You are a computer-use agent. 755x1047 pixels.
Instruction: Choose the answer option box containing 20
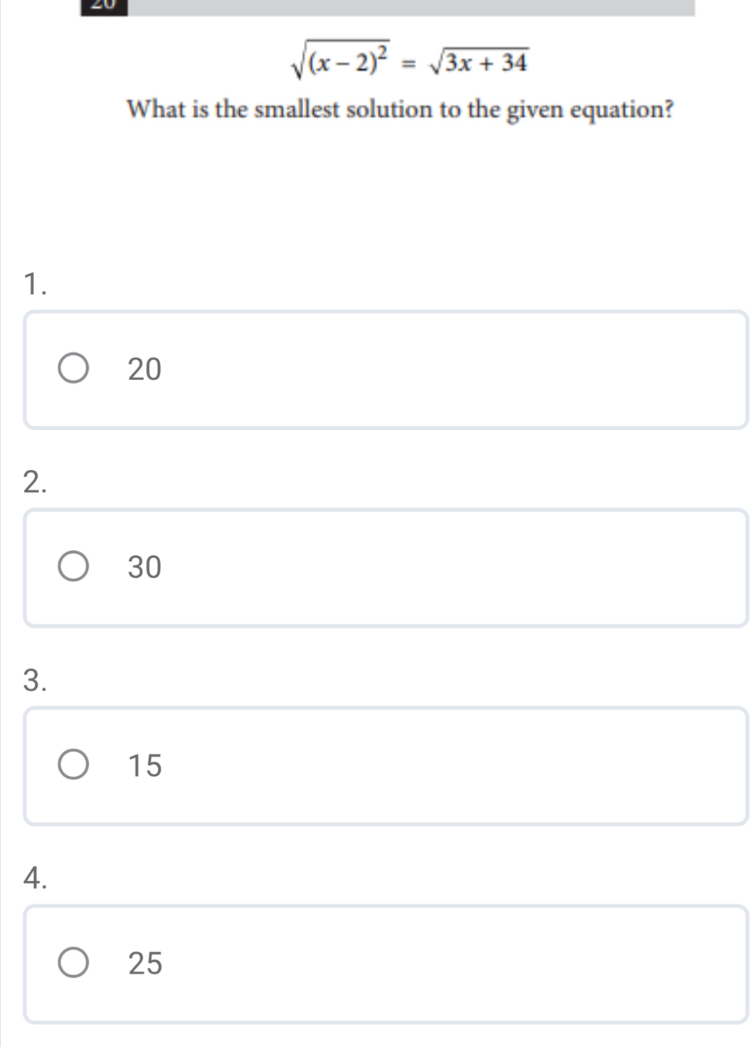pyautogui.click(x=386, y=369)
